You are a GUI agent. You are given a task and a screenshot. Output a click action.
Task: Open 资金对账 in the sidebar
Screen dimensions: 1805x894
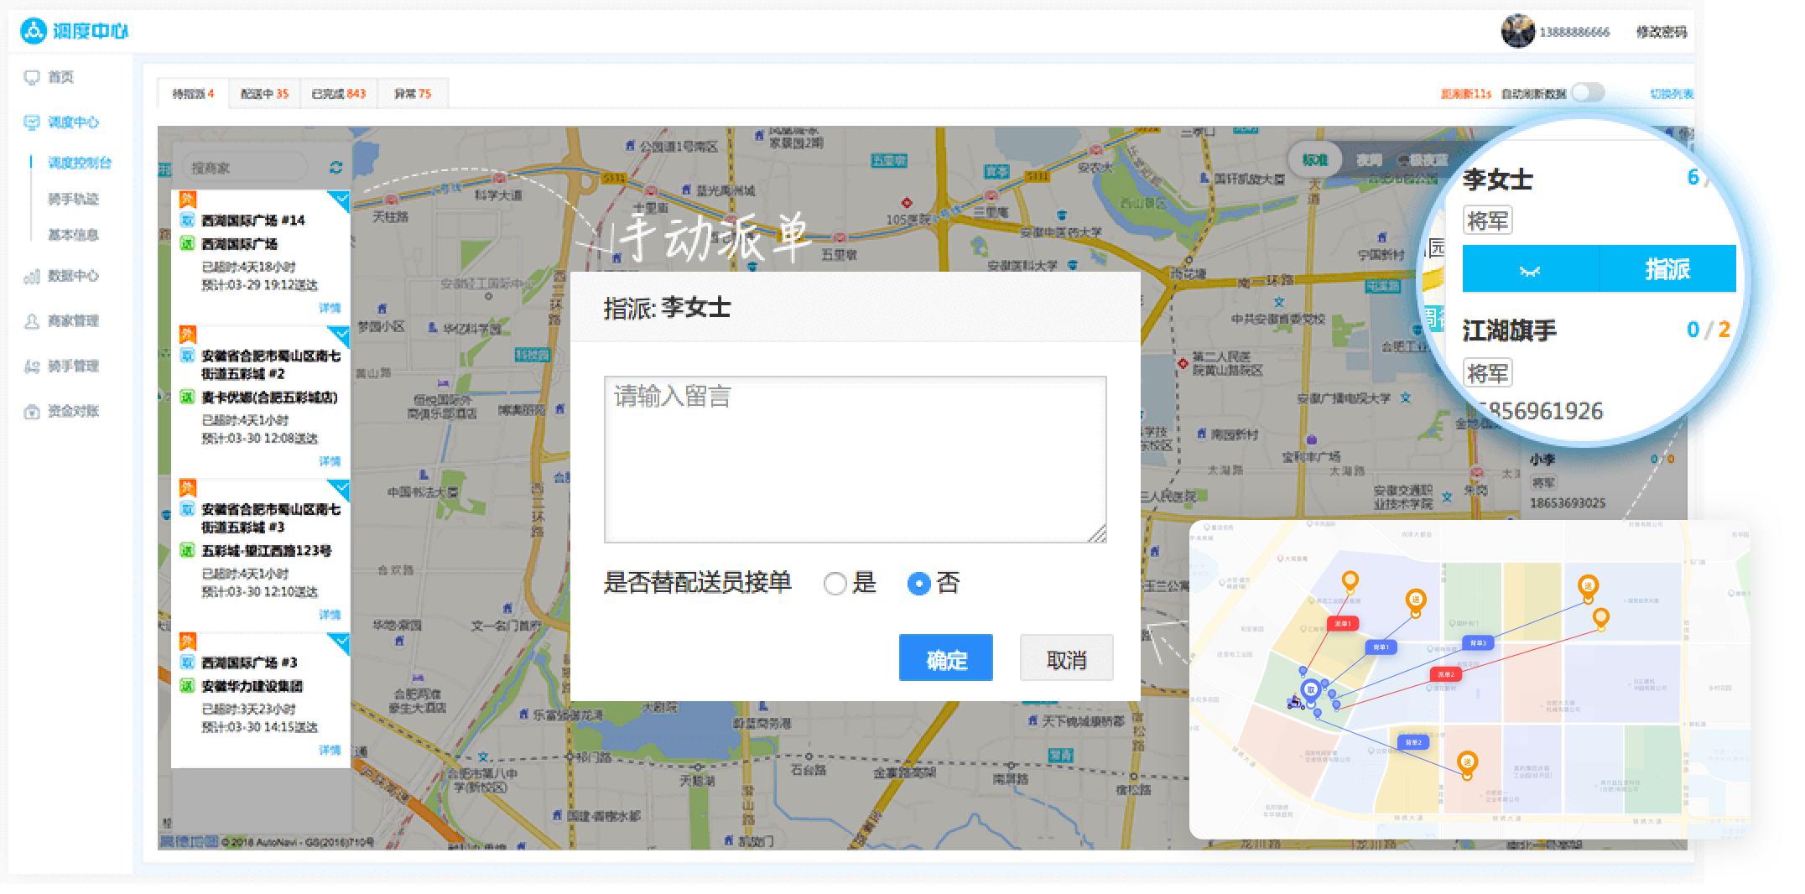click(72, 411)
